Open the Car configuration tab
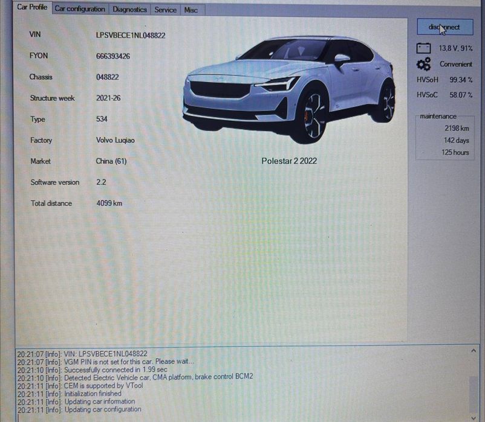 [80, 9]
